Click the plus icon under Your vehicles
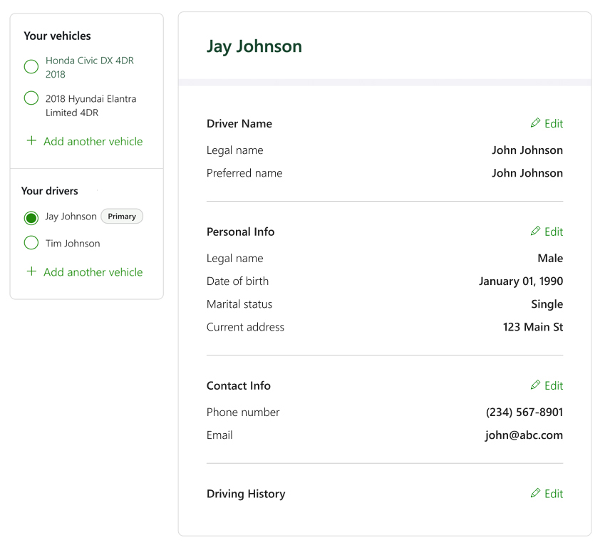This screenshot has height=545, width=605. coord(31,141)
